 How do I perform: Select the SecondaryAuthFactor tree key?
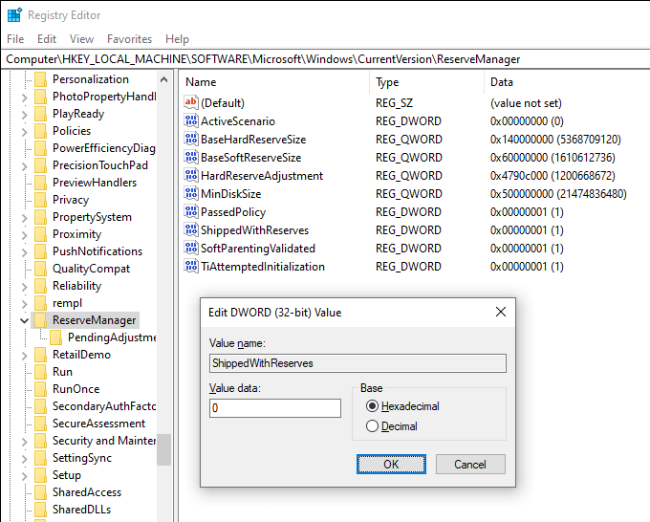[x=103, y=406]
